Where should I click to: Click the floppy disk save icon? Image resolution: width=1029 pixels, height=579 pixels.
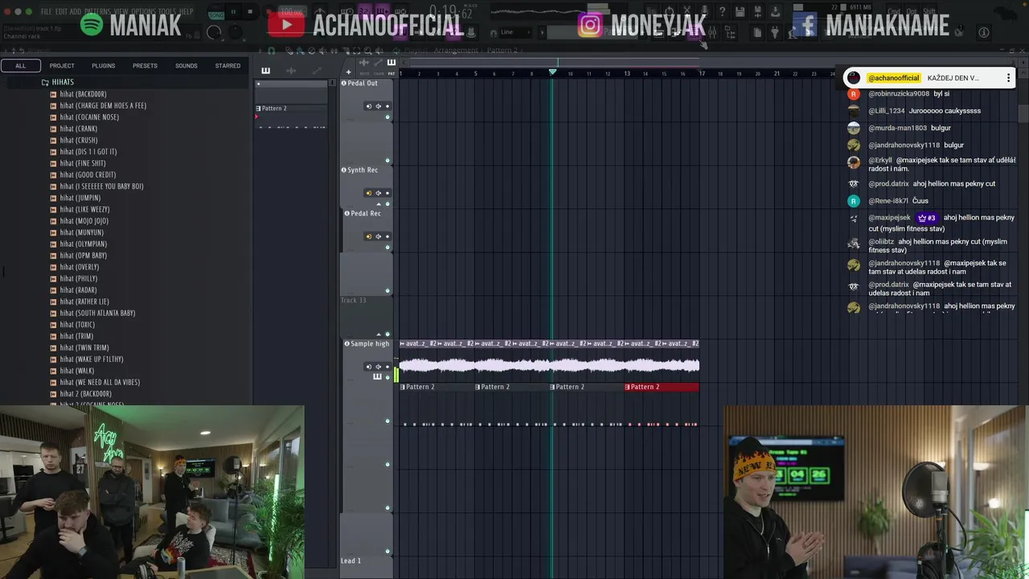pos(740,11)
